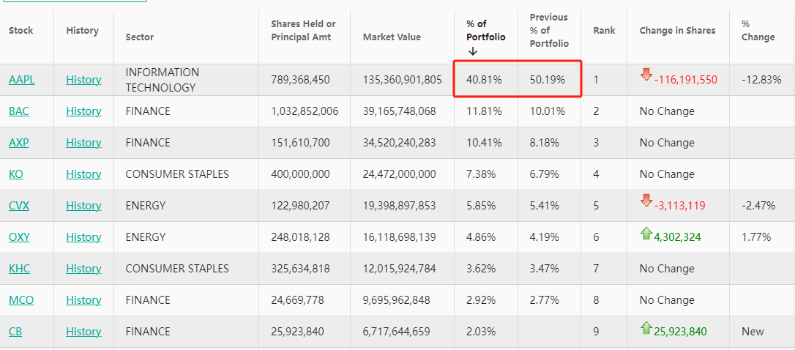View History for AXP holding
The image size is (795, 350).
83,143
